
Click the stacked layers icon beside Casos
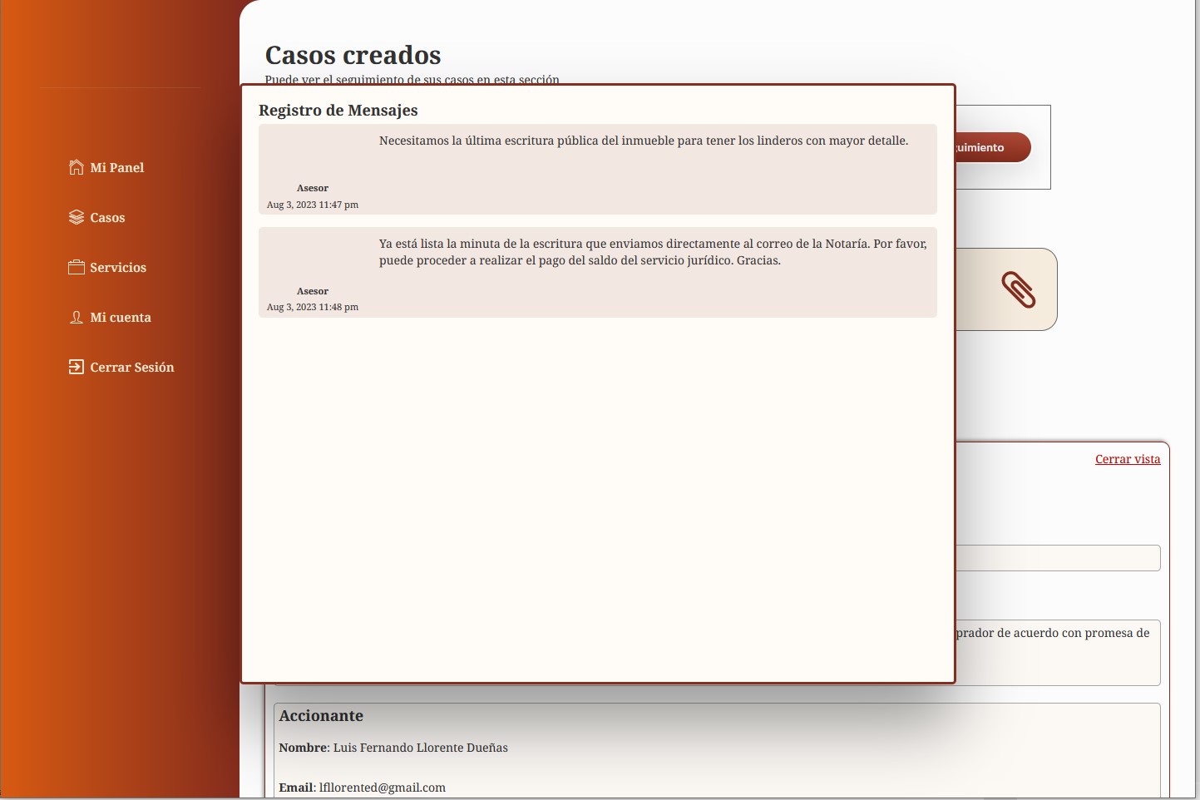[76, 217]
